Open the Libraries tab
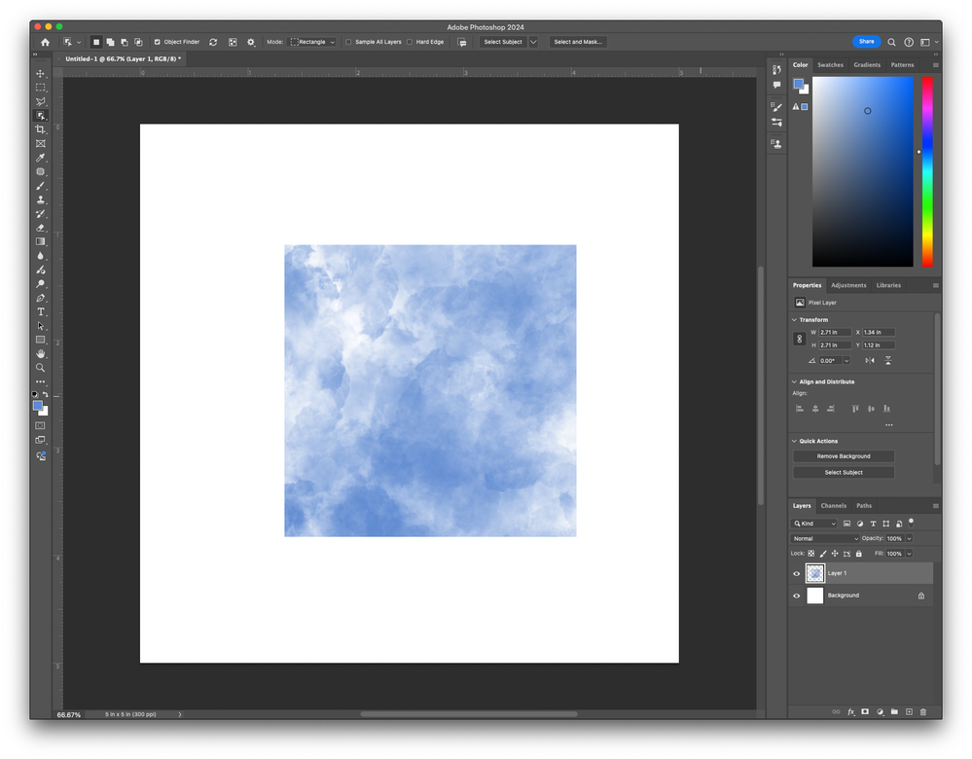 click(888, 286)
